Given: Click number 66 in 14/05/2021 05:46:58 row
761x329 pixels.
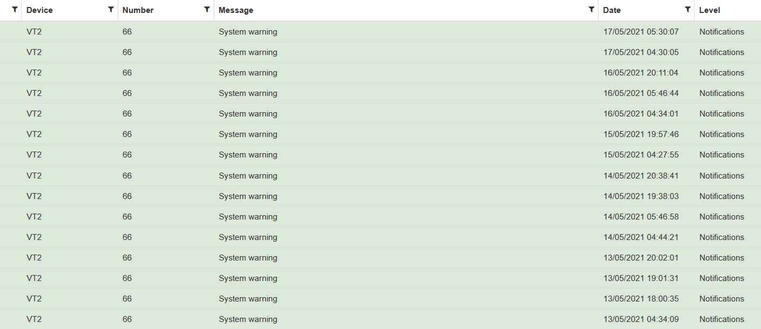Looking at the screenshot, I should click(x=127, y=217).
